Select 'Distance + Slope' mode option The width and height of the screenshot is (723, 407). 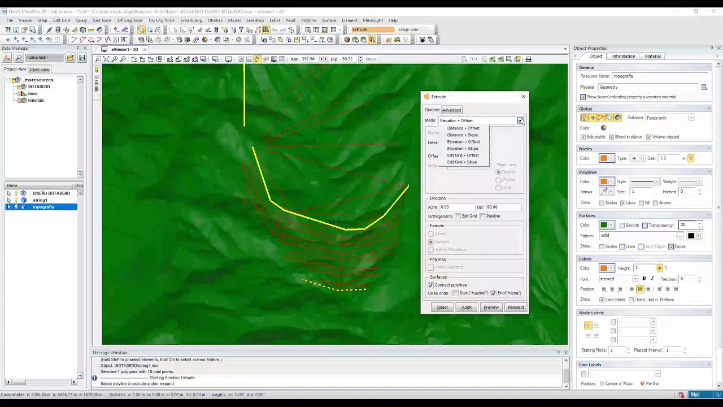click(x=463, y=135)
